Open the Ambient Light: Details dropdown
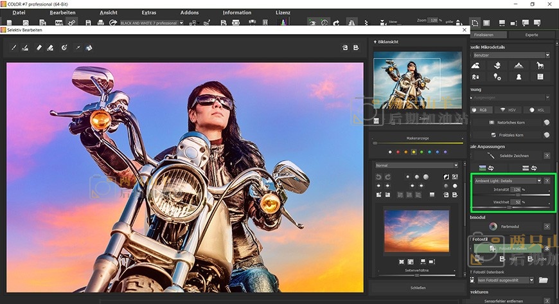Image resolution: width=559 pixels, height=304 pixels. [x=508, y=181]
